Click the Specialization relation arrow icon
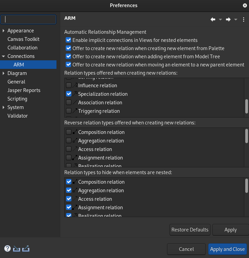The image size is (249, 258). (x=75, y=94)
